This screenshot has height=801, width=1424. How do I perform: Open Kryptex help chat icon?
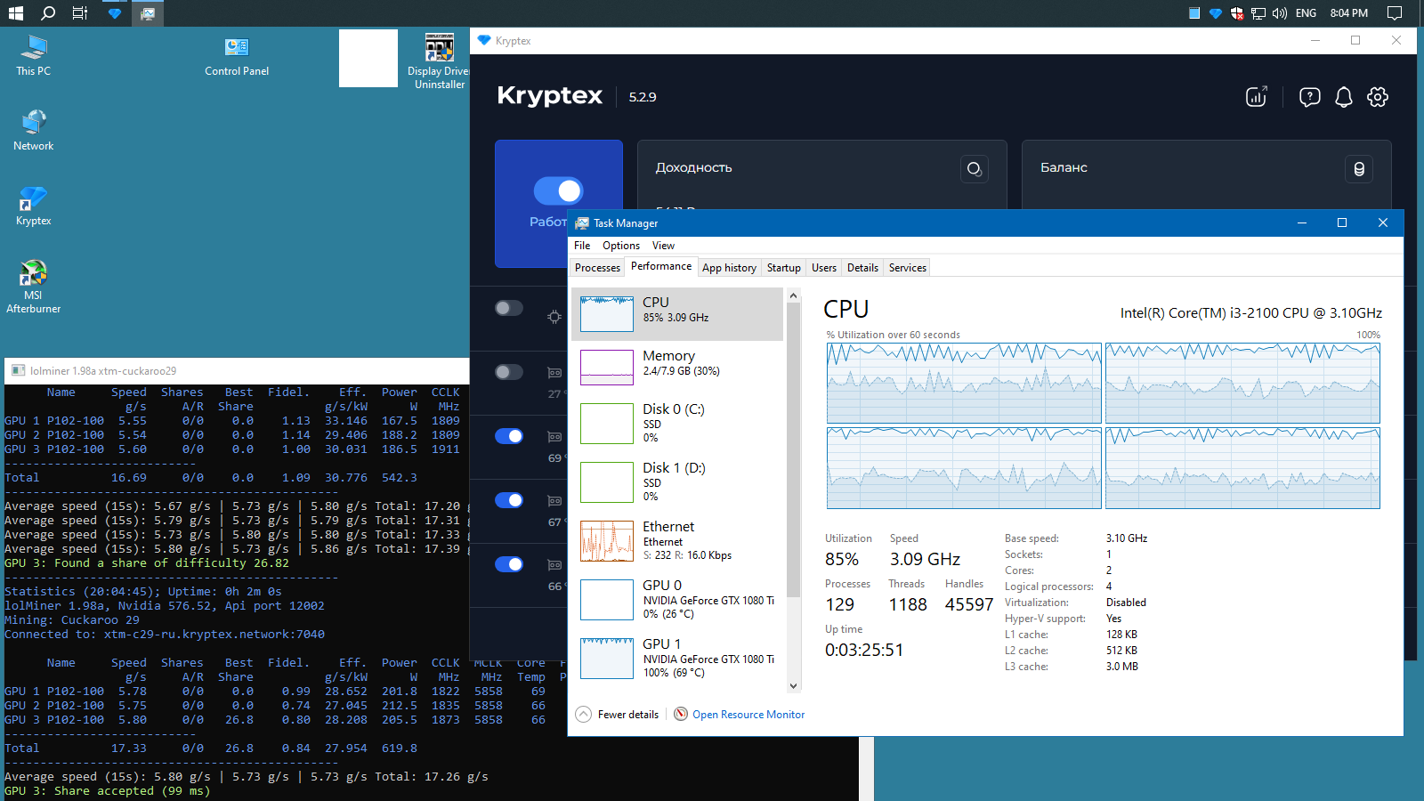pos(1309,97)
